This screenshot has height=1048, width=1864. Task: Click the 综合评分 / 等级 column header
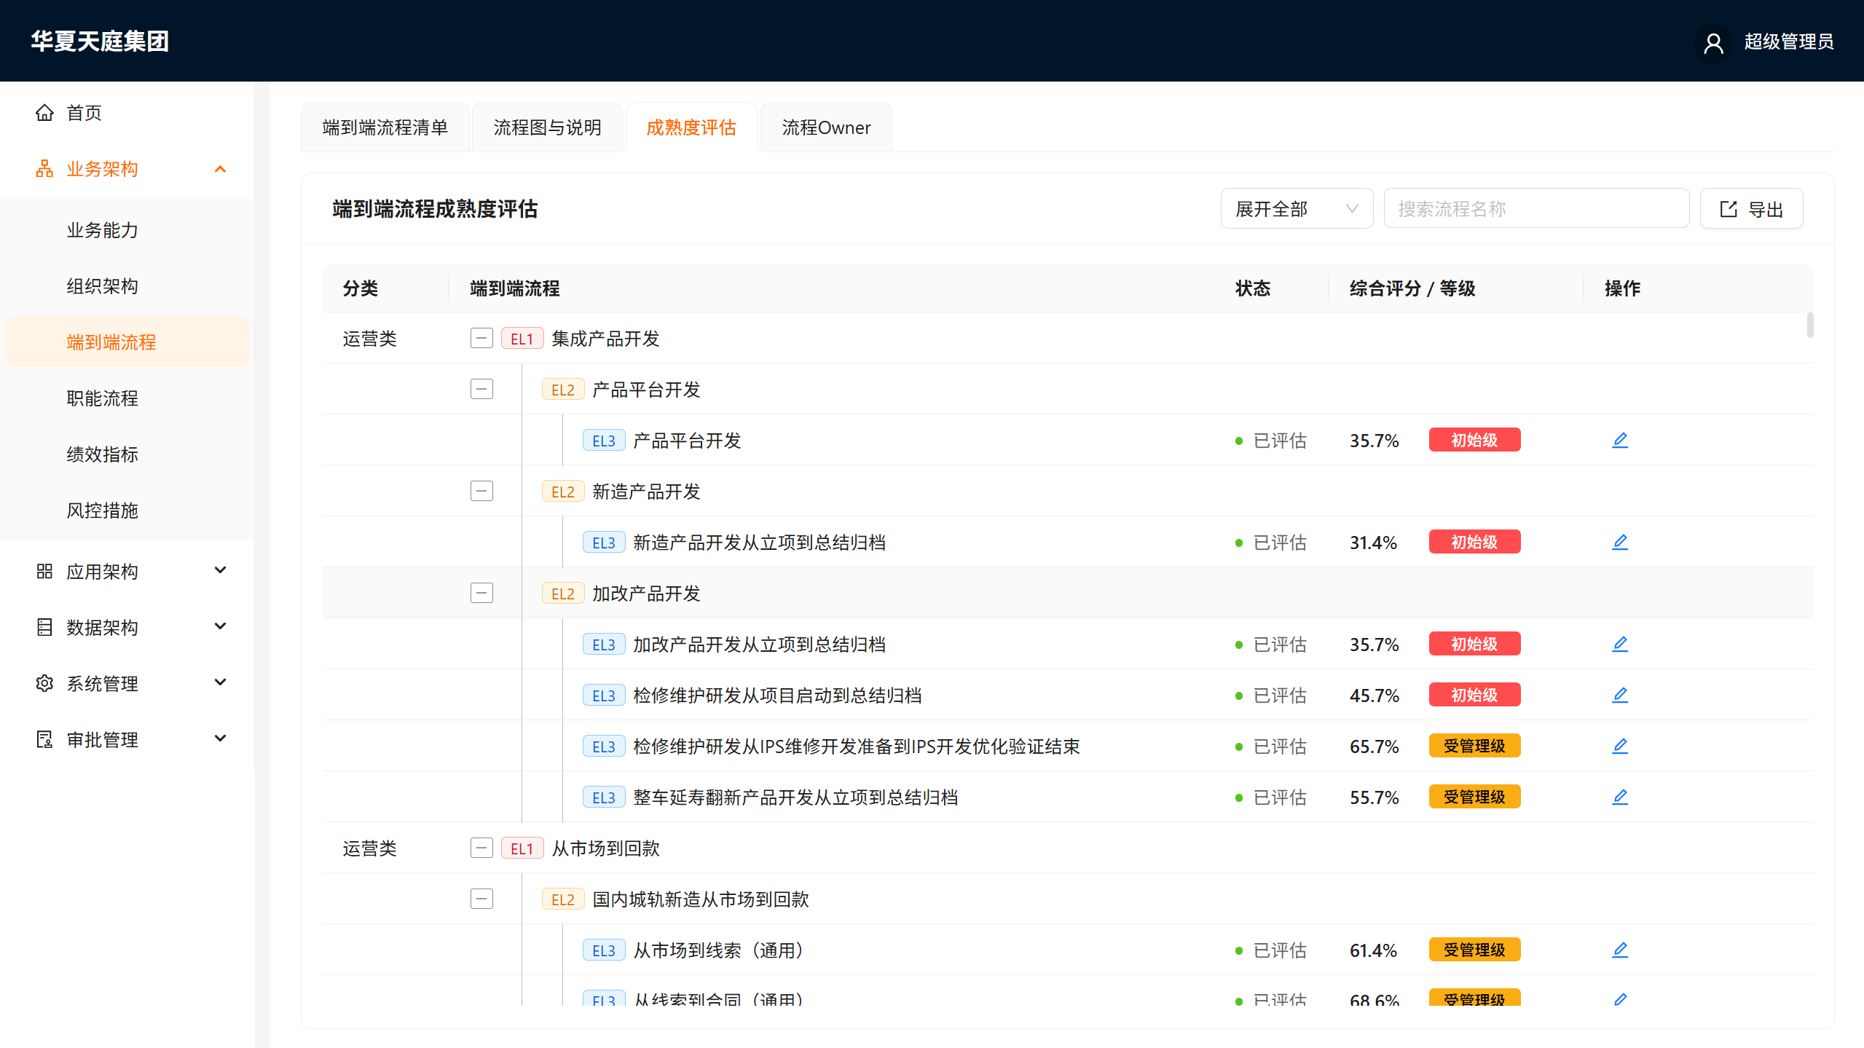pos(1412,288)
